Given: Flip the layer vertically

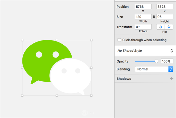Looking at the screenshot, I should tap(169, 27).
